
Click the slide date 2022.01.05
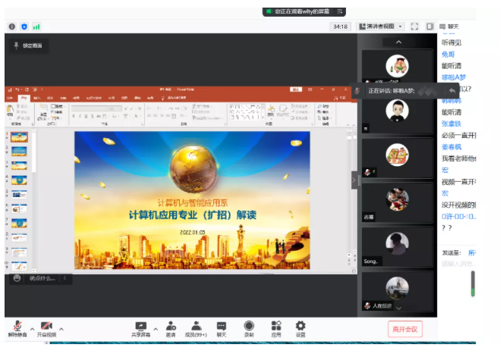[x=192, y=232]
